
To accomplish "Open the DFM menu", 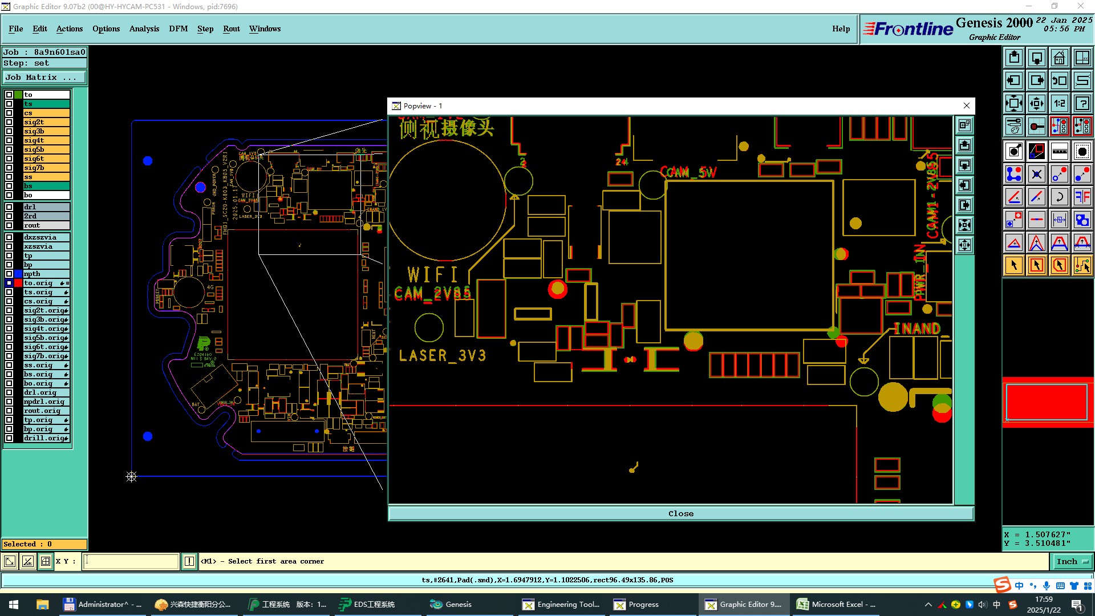I will [x=178, y=29].
